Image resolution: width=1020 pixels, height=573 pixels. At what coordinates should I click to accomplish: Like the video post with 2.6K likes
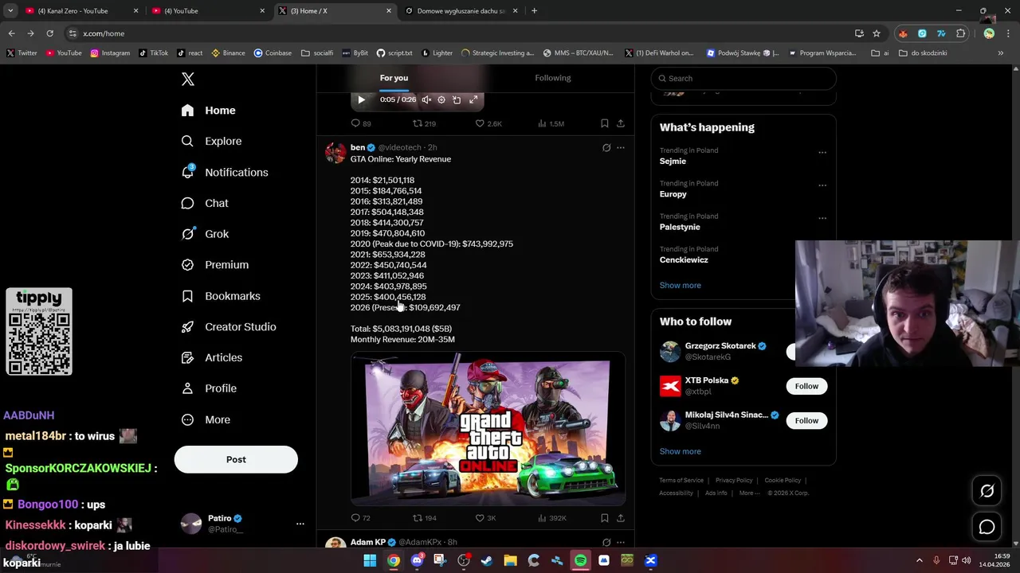[x=488, y=123]
